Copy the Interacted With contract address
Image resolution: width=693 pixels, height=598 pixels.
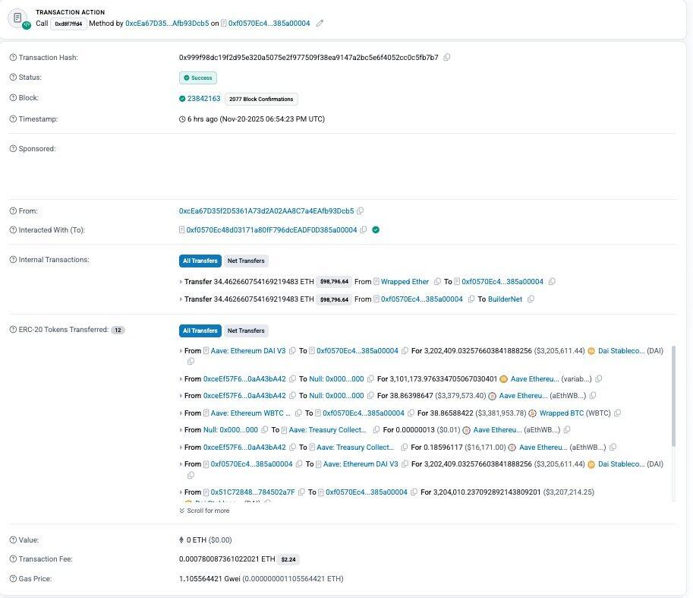click(364, 230)
